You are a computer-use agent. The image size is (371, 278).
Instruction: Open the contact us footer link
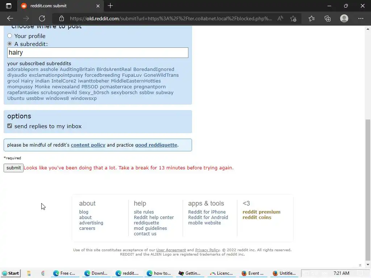pyautogui.click(x=145, y=234)
